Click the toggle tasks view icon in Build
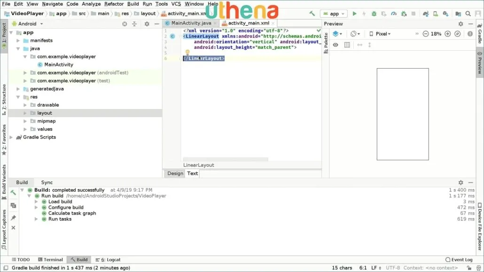 point(13,205)
